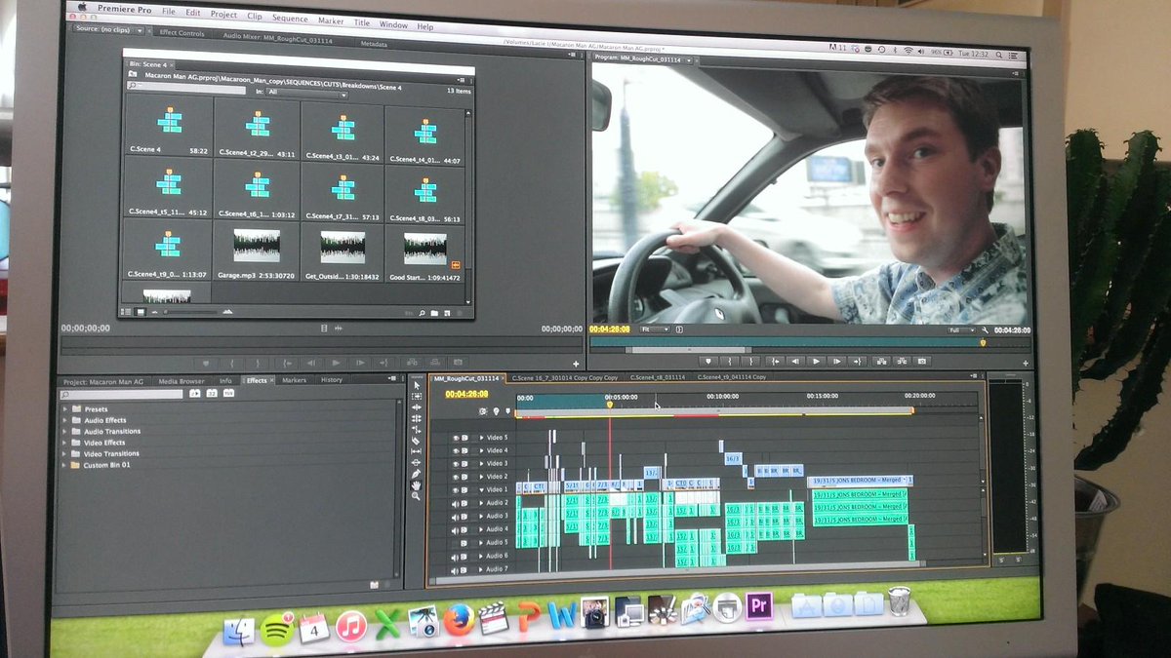Click Export Frame camera icon in Program monitor

click(922, 361)
